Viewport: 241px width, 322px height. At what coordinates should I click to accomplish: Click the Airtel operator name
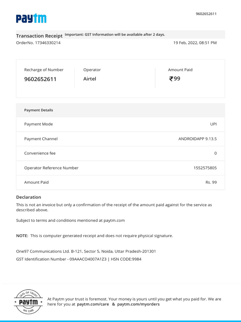click(x=89, y=79)
